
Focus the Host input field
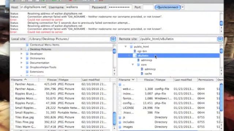tap(33, 7)
